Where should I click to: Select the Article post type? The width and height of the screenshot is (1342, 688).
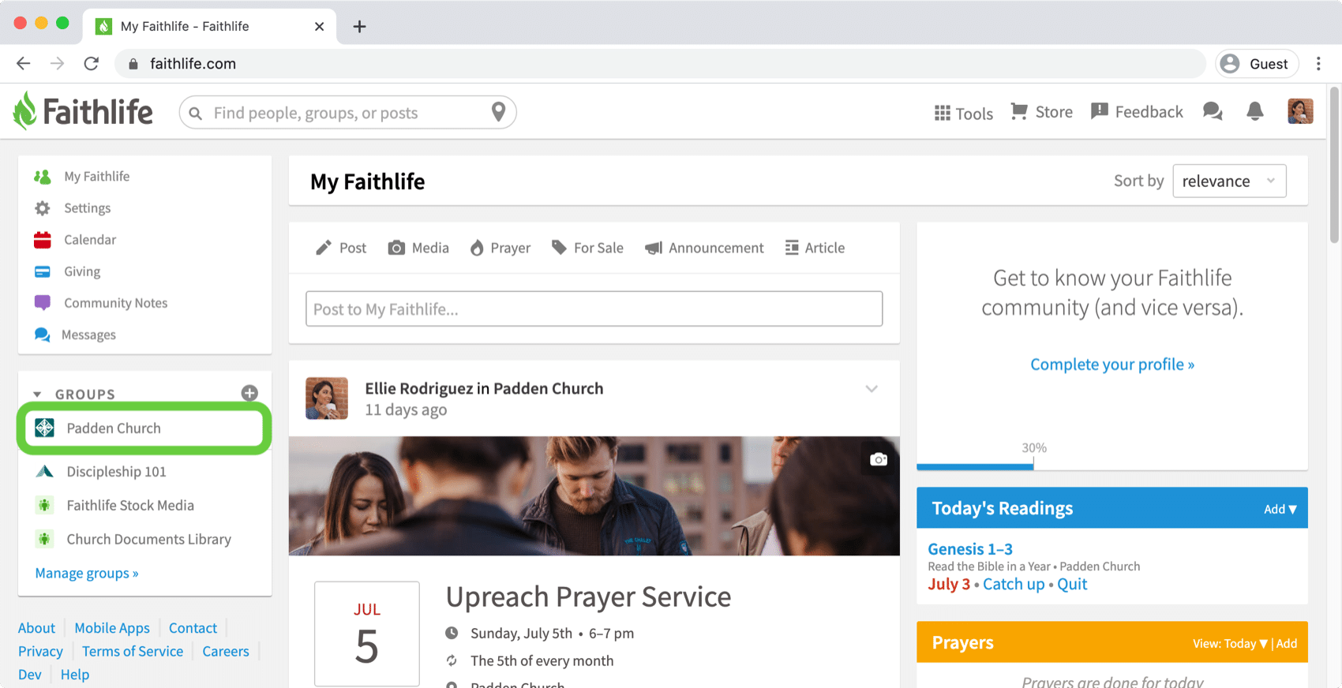(x=815, y=248)
